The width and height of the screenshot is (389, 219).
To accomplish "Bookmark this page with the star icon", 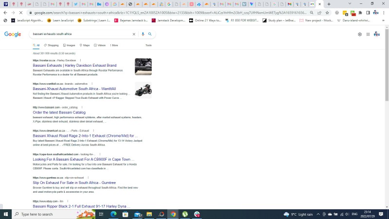I will 327,13.
